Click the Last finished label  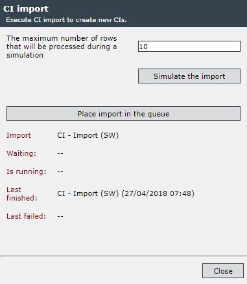coord(21,193)
